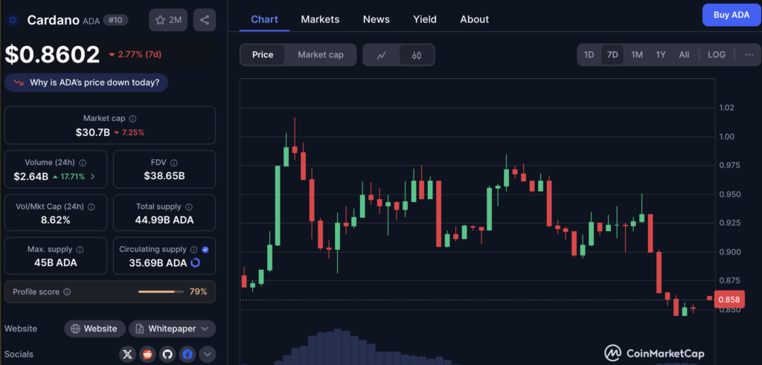Switch to candlestick chart icon
The height and width of the screenshot is (365, 762).
pyautogui.click(x=417, y=55)
